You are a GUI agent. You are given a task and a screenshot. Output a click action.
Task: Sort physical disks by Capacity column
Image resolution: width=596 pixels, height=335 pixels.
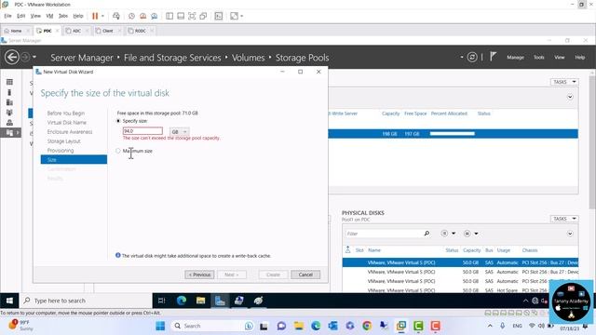click(x=472, y=250)
